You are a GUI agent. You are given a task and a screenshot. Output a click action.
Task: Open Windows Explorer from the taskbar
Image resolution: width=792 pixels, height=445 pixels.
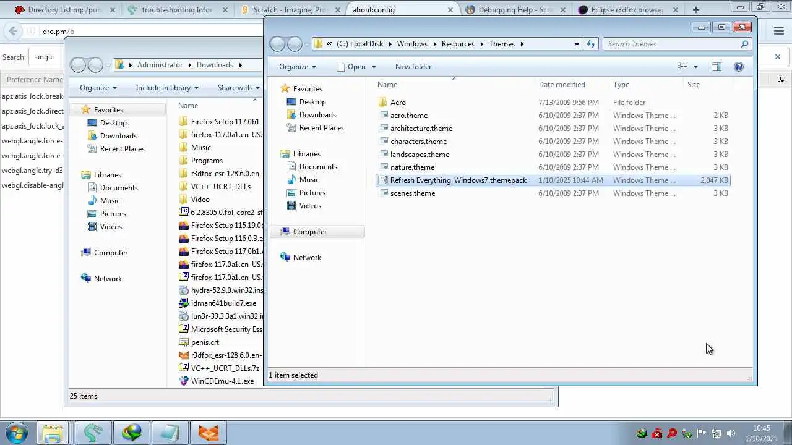[53, 433]
